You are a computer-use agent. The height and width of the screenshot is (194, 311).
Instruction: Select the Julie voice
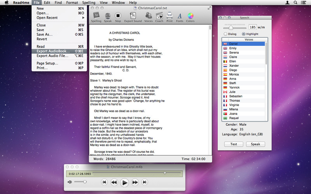243,92
